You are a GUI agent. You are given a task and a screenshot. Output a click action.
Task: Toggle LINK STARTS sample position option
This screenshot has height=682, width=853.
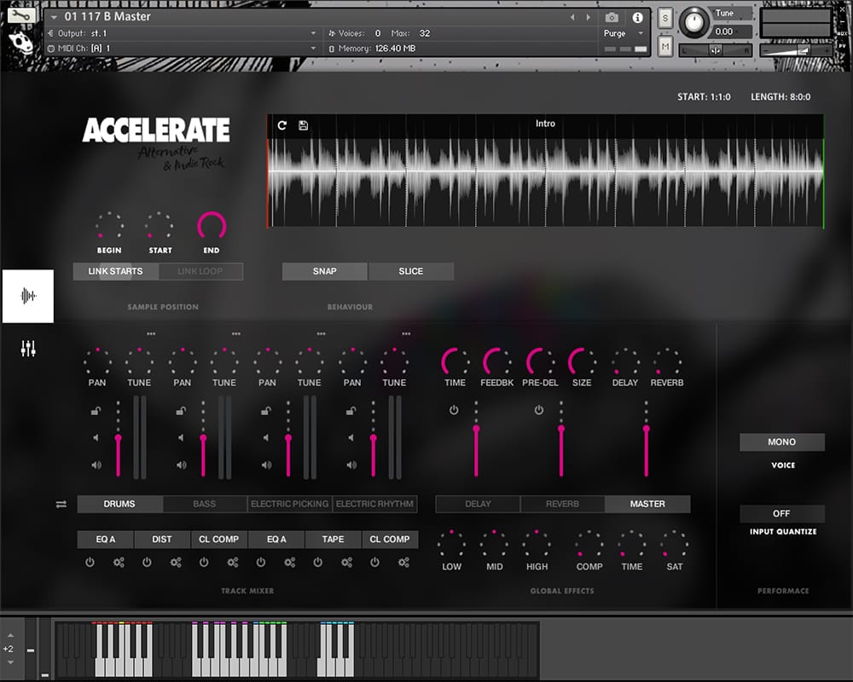[x=115, y=271]
